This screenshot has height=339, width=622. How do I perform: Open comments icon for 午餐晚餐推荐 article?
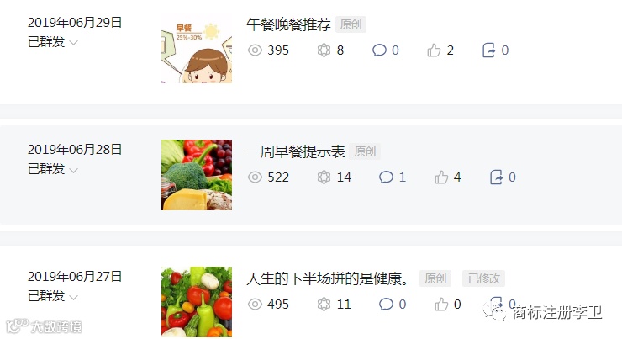pos(379,50)
